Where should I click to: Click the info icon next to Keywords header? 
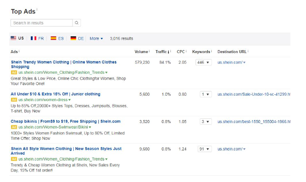tap(211, 51)
